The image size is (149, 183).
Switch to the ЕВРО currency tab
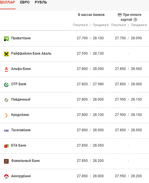tap(25, 2)
